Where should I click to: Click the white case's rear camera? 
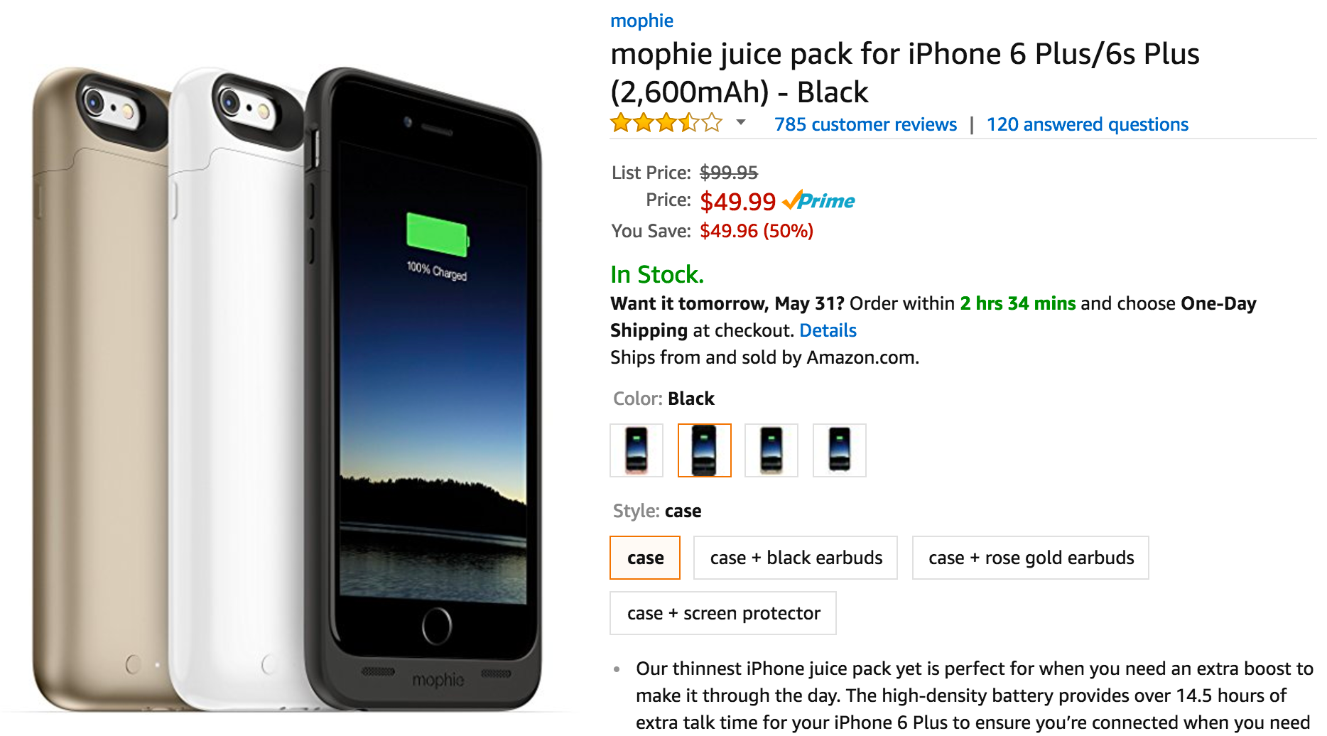(x=230, y=101)
